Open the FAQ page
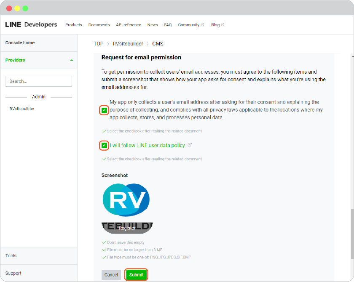 (168, 25)
